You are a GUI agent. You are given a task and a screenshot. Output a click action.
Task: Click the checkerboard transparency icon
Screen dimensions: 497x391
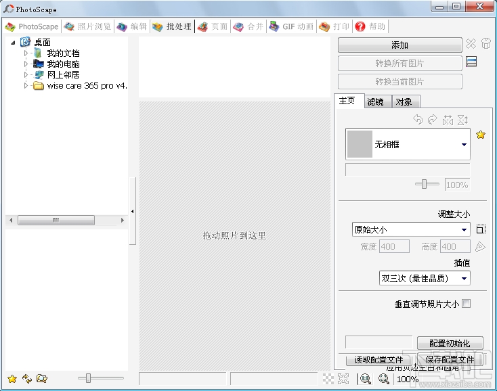328,379
